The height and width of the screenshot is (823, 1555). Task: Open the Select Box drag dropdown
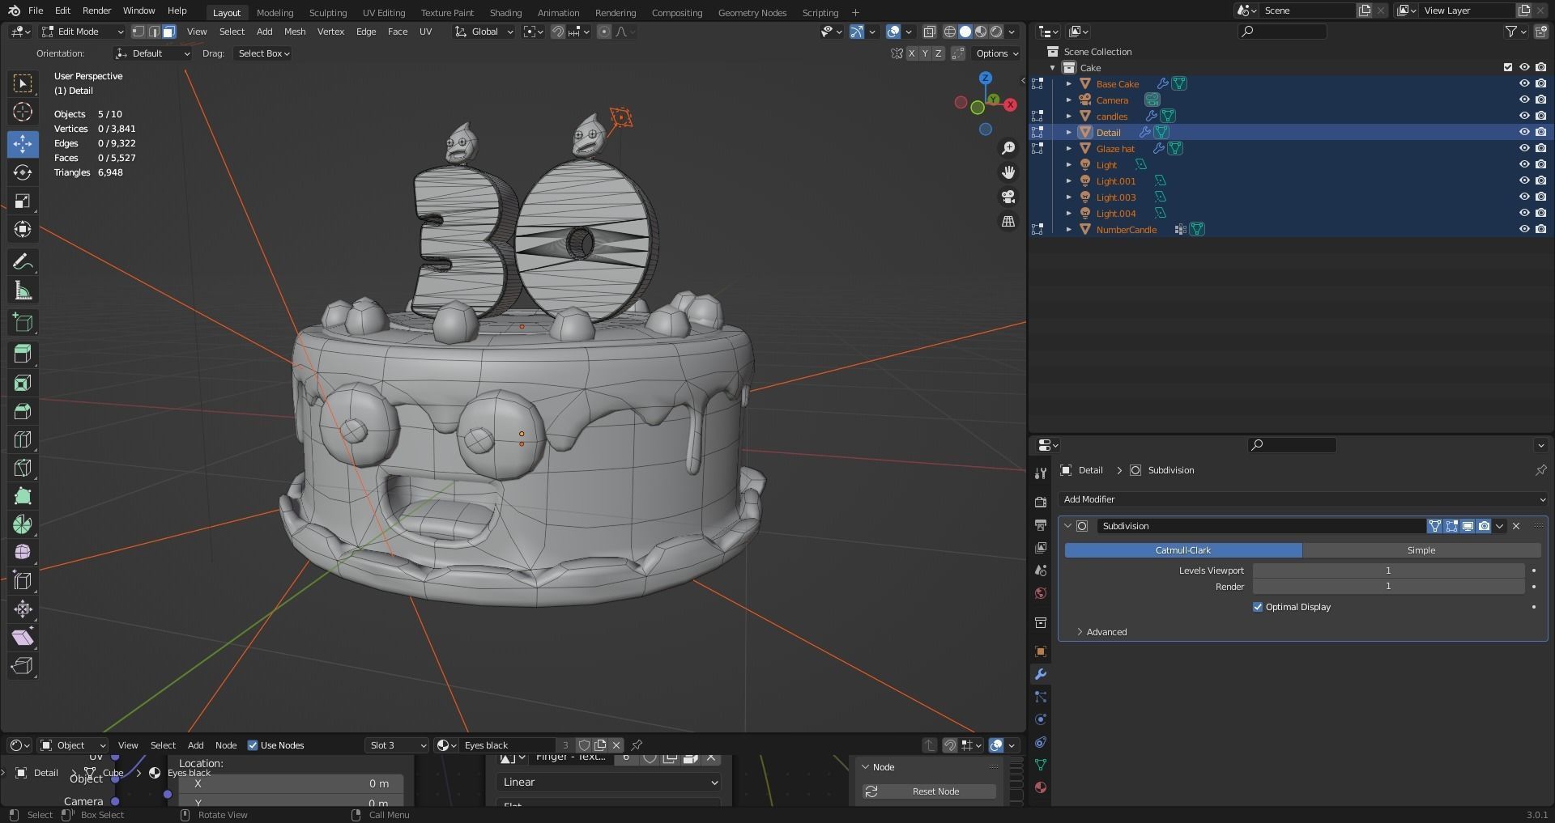tap(263, 53)
